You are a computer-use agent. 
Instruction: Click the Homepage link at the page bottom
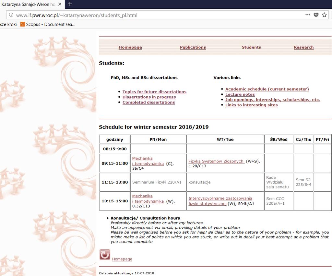click(122, 259)
